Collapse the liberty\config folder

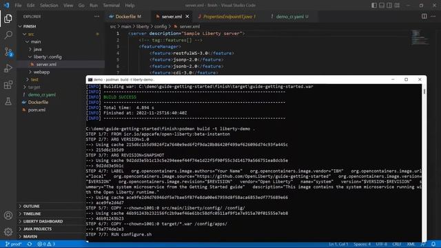(x=48, y=56)
